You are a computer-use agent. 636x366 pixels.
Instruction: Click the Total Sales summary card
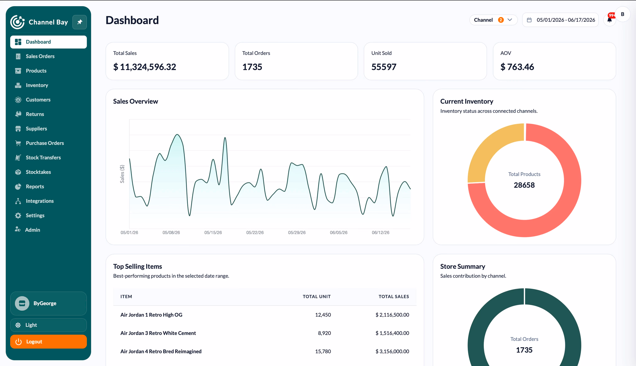pyautogui.click(x=167, y=61)
